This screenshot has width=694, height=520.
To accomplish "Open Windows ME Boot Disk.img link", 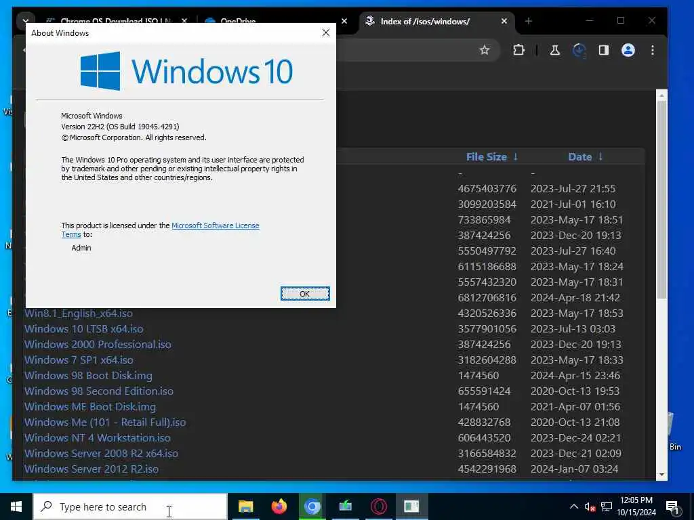I will pyautogui.click(x=90, y=406).
